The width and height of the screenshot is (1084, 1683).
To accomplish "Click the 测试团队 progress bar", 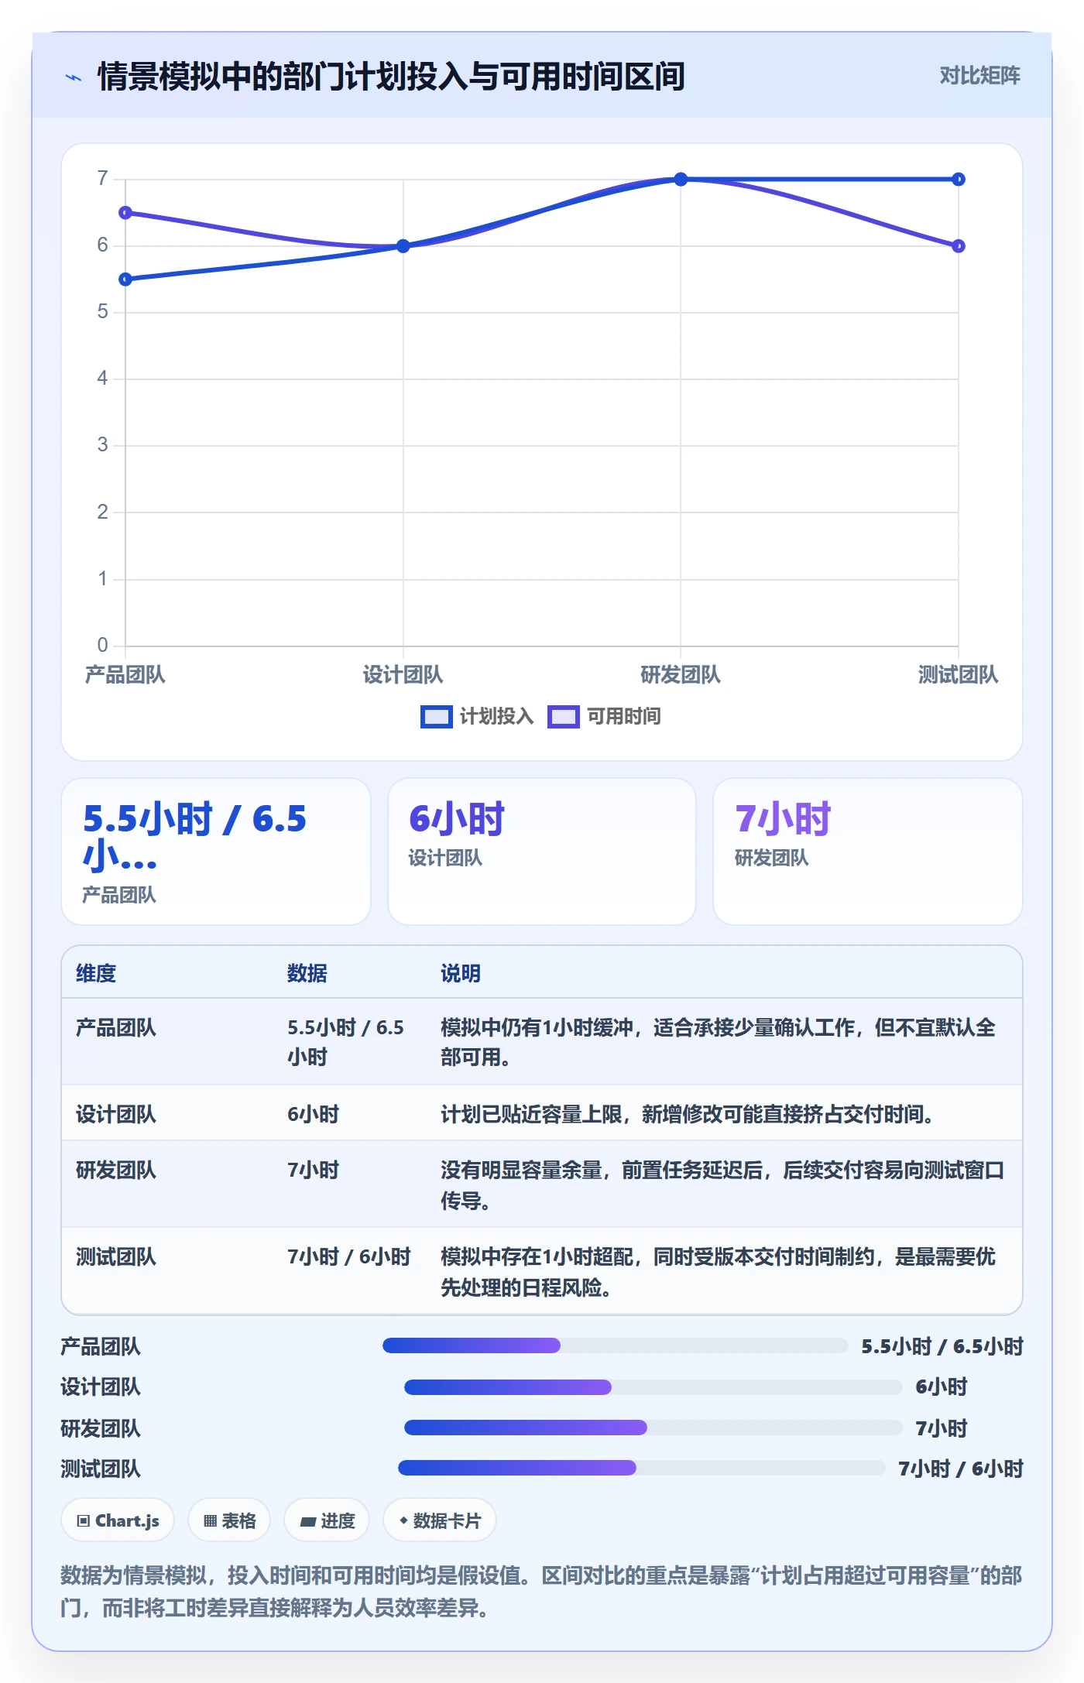I will click(642, 1468).
